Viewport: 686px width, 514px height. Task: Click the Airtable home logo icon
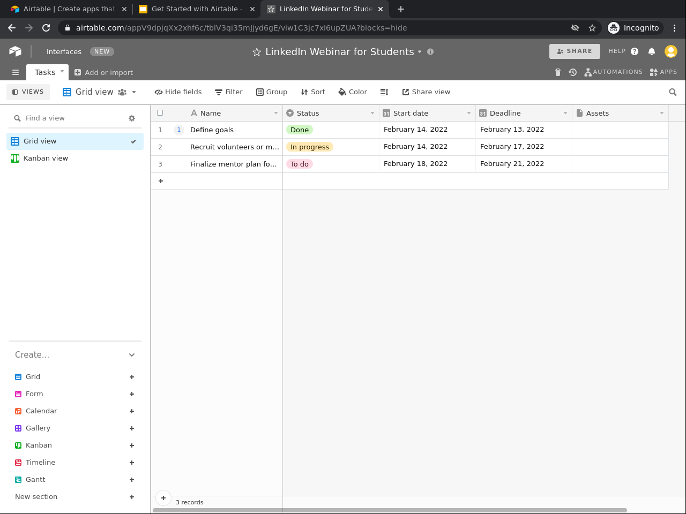coord(15,51)
